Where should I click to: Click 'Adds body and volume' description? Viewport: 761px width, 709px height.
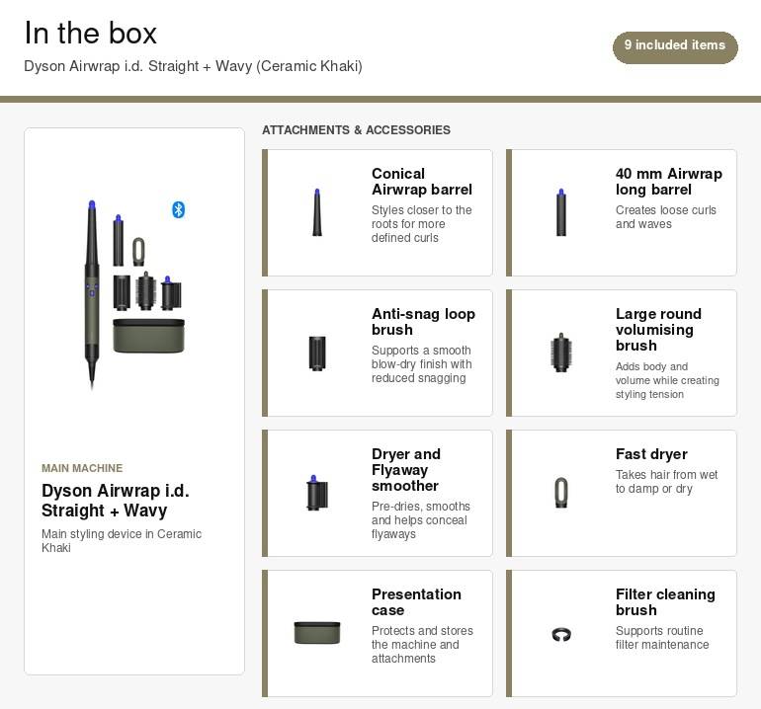click(667, 380)
